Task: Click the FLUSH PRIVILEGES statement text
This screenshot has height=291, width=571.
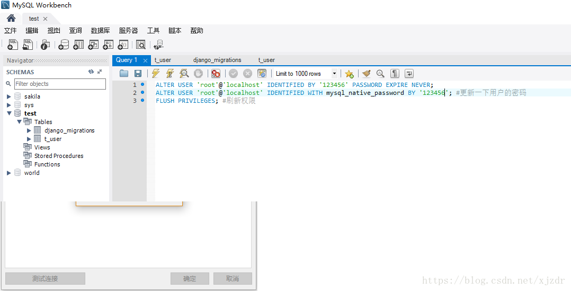Action: [187, 101]
